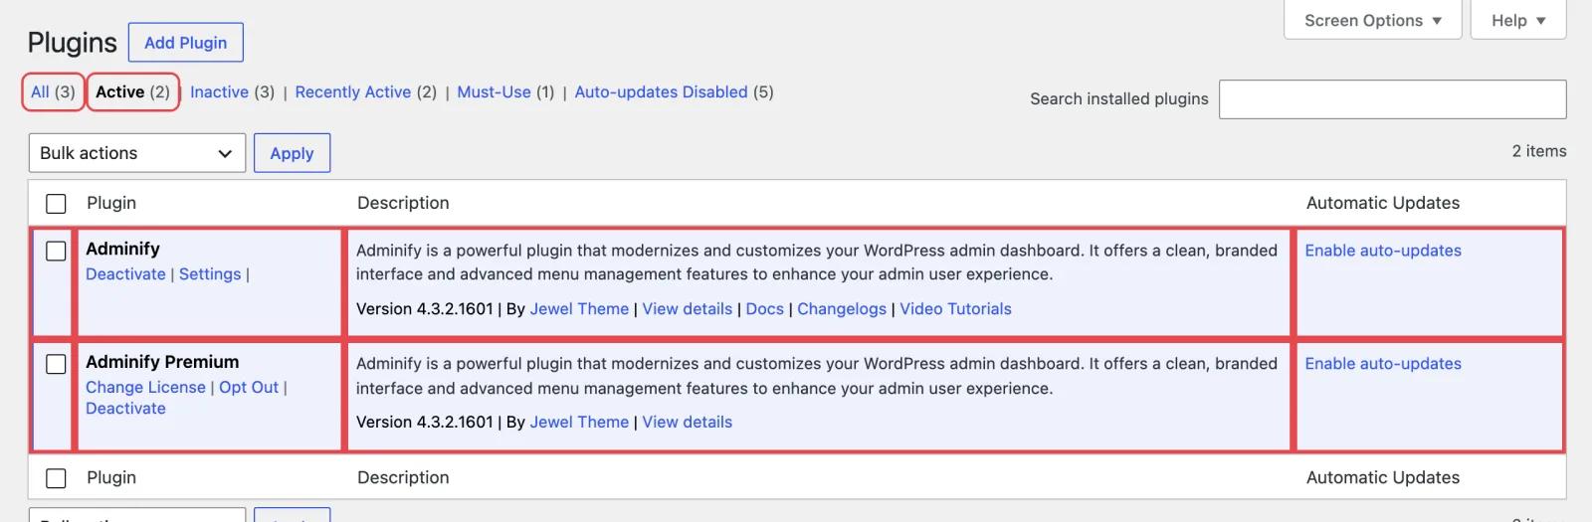Filter plugins by All (3)
This screenshot has width=1592, height=522.
coord(53,91)
